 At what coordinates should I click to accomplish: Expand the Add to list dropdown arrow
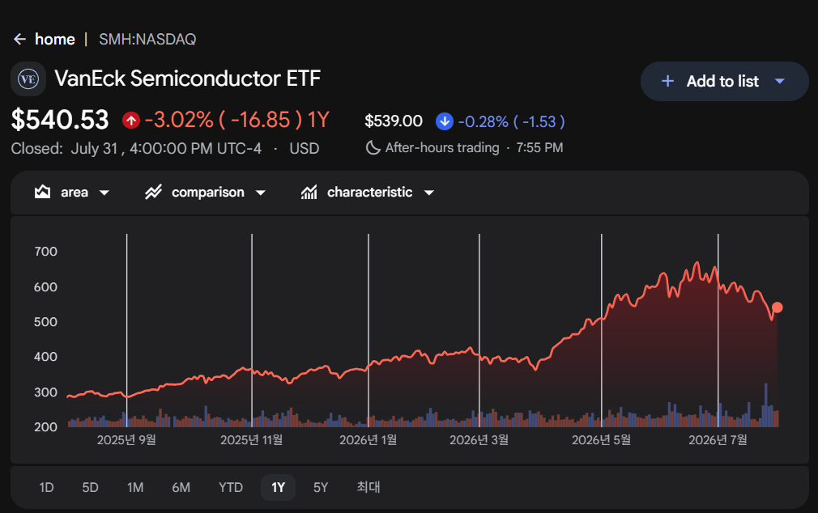pyautogui.click(x=780, y=82)
